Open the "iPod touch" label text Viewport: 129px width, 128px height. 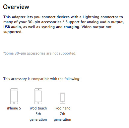click(x=38, y=108)
